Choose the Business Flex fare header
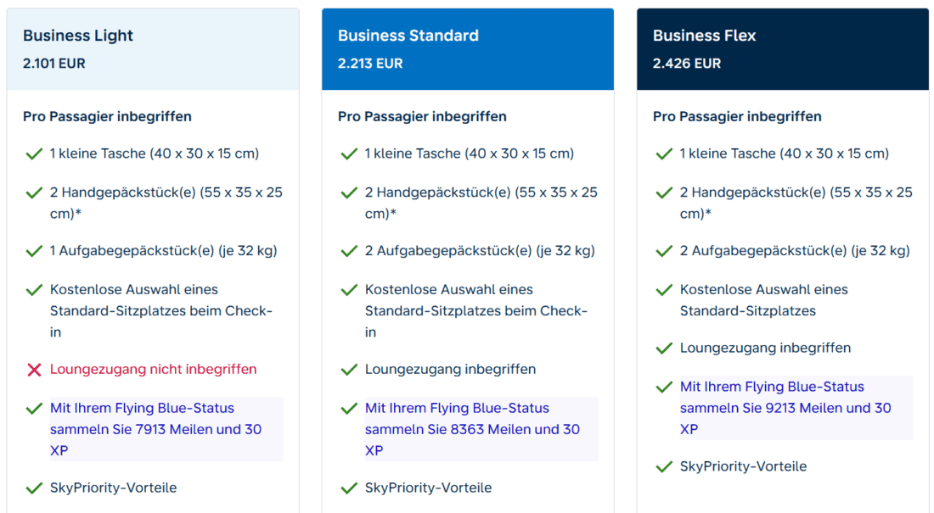 (x=783, y=49)
